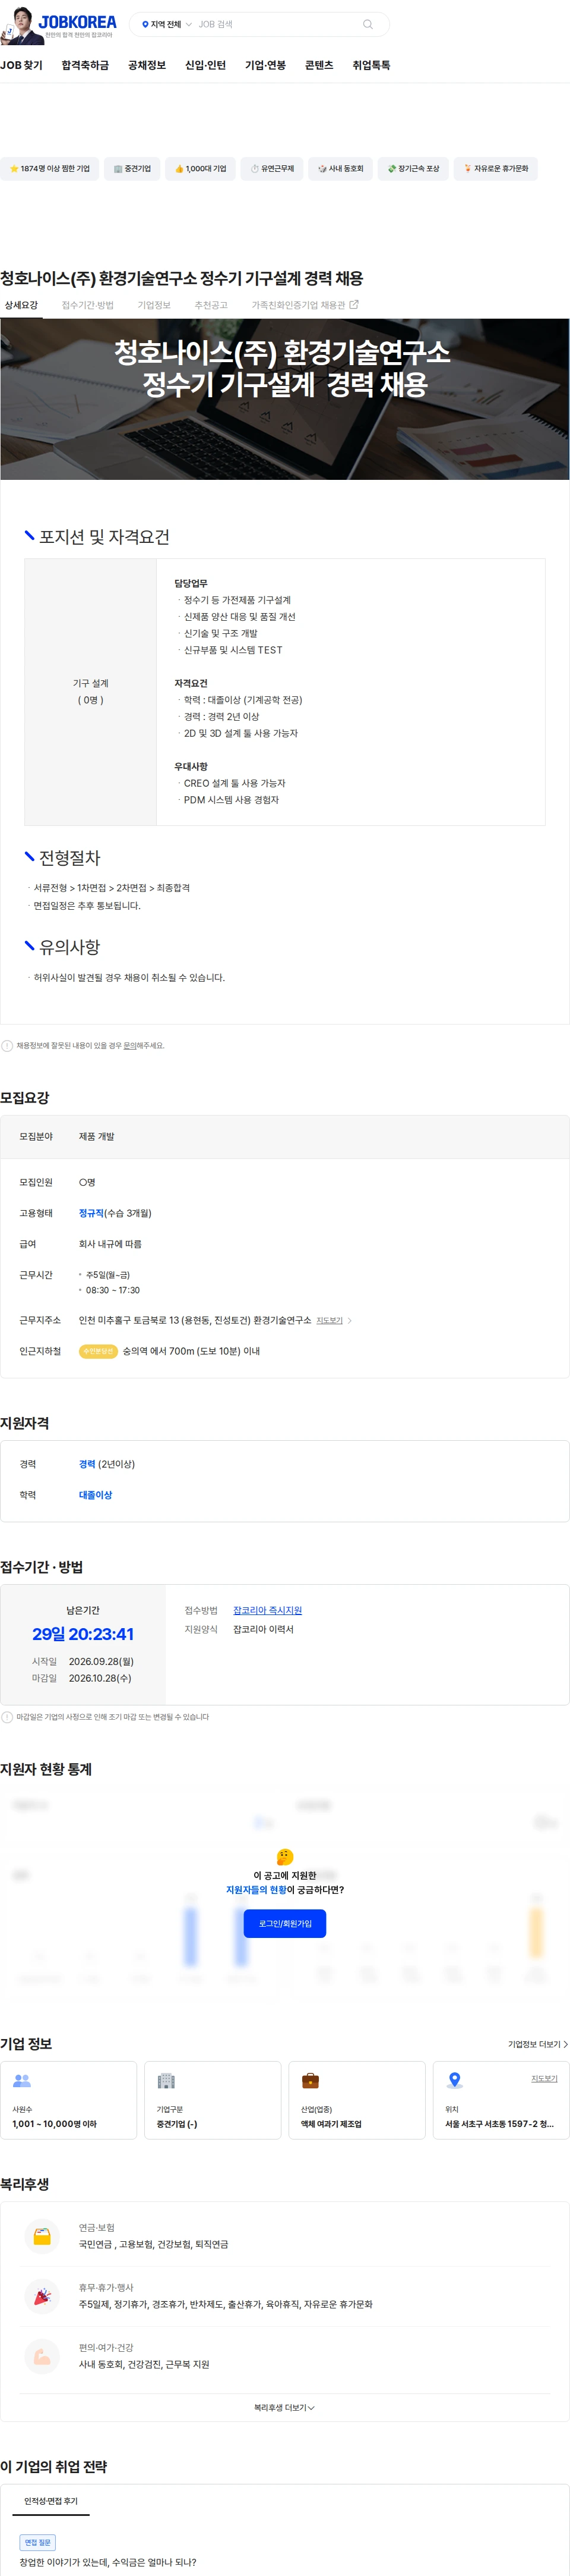The image size is (570, 2576).
Task: Open the 지역 전체 region dropdown
Action: [167, 24]
